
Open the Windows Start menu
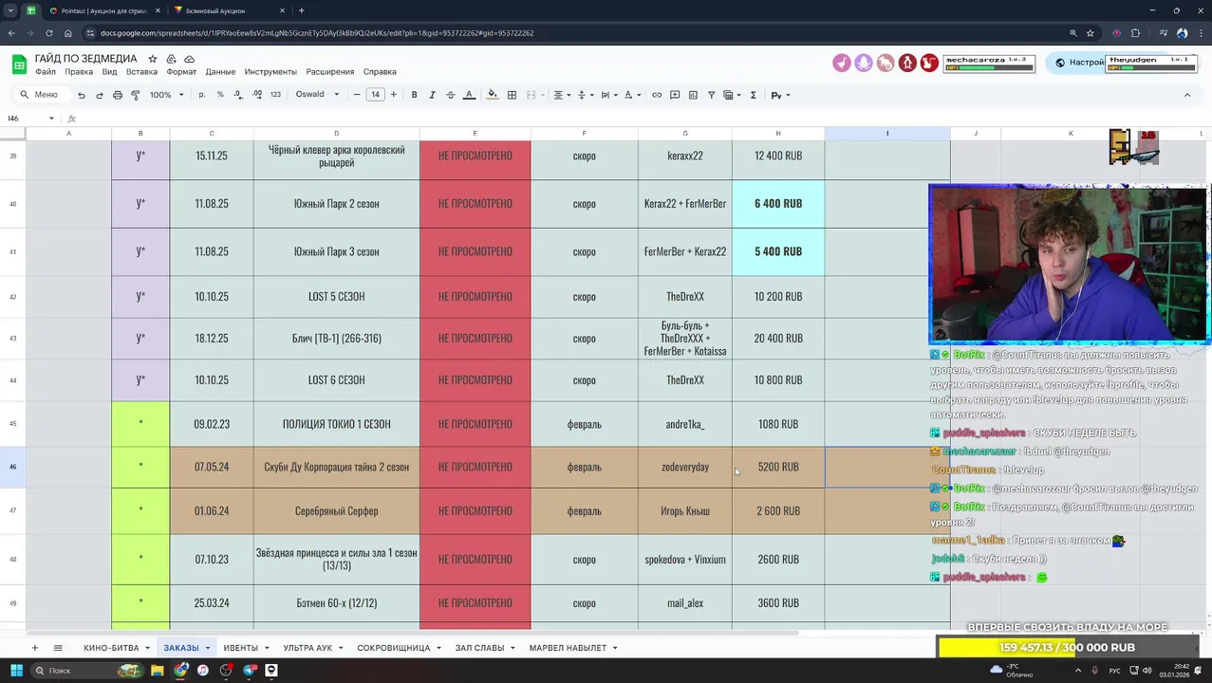tap(16, 671)
